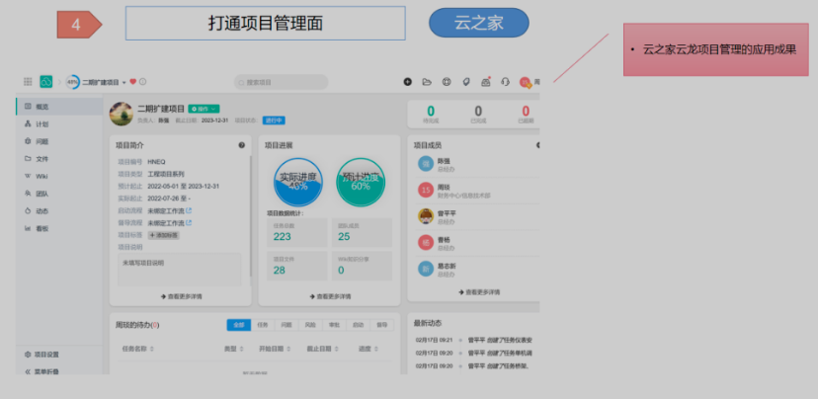Click the 看板 board icon in sidebar

28,228
